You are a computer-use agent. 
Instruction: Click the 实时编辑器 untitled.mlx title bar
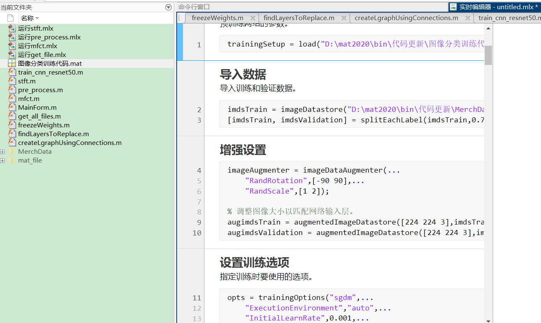(494, 7)
